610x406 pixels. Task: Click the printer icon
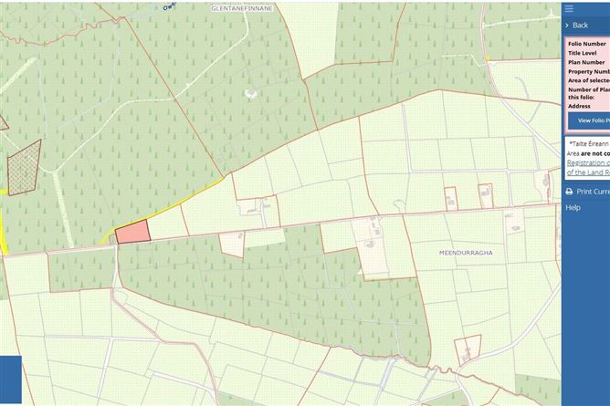click(569, 192)
